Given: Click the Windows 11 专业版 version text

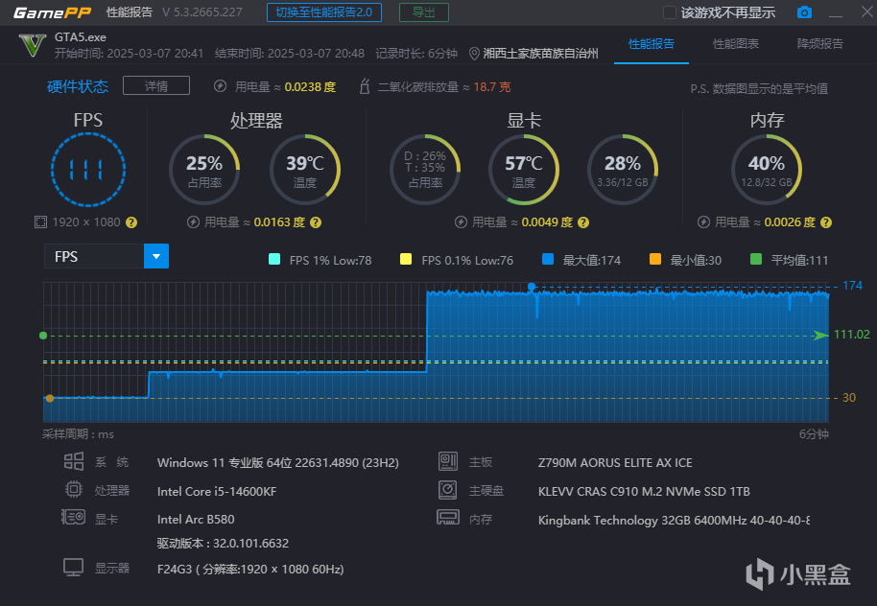Looking at the screenshot, I should (278, 463).
